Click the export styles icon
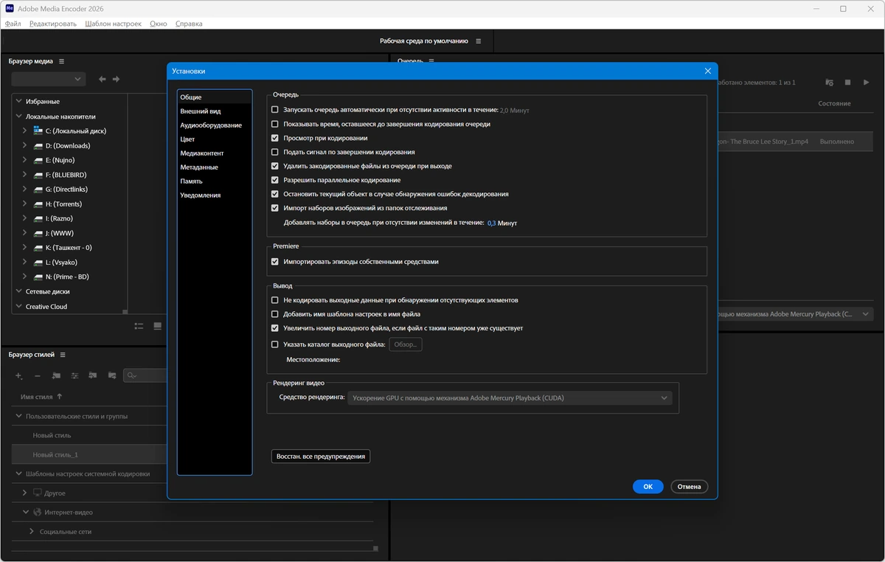Viewport: 885px width, 562px height. pos(112,375)
